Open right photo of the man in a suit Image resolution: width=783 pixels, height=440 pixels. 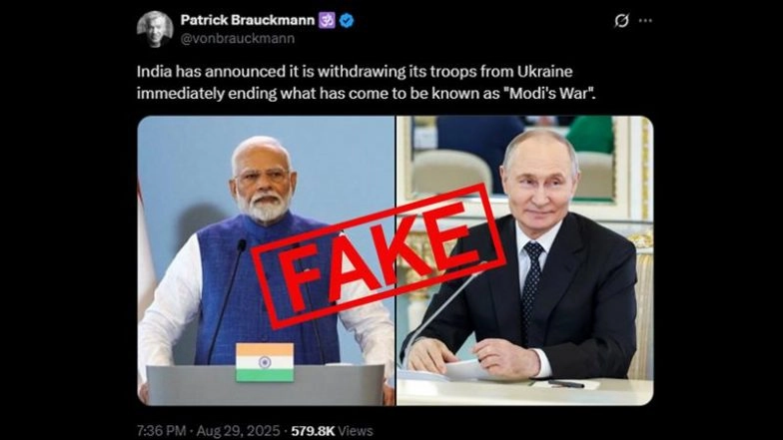click(525, 260)
